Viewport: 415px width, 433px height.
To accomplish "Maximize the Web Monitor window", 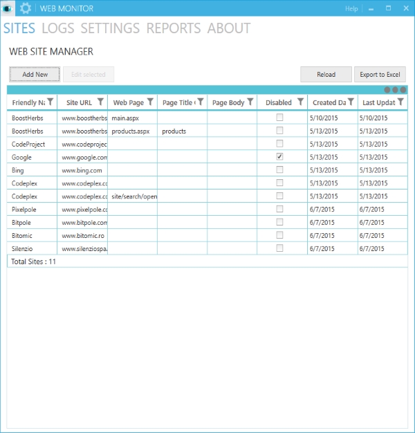I will [x=389, y=8].
